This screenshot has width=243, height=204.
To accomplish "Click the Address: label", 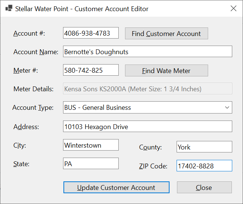I will [x=26, y=127].
